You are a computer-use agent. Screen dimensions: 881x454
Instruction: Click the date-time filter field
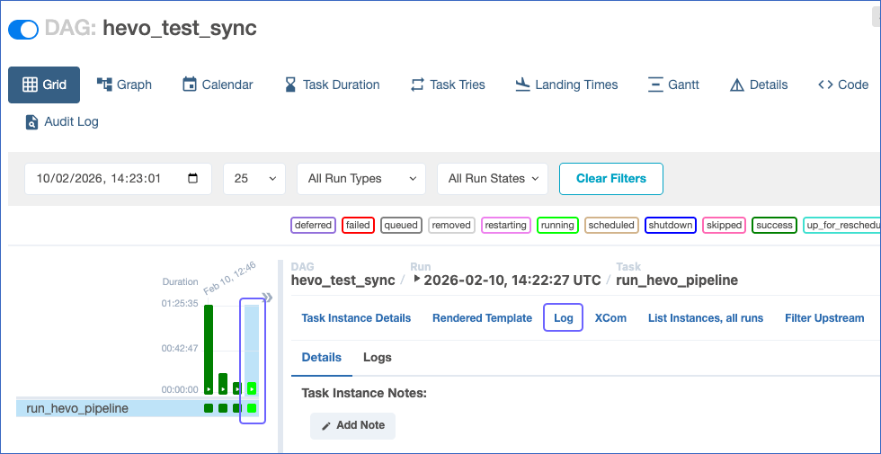[x=118, y=179]
